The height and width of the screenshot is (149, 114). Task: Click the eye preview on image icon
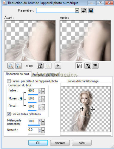click(x=95, y=66)
